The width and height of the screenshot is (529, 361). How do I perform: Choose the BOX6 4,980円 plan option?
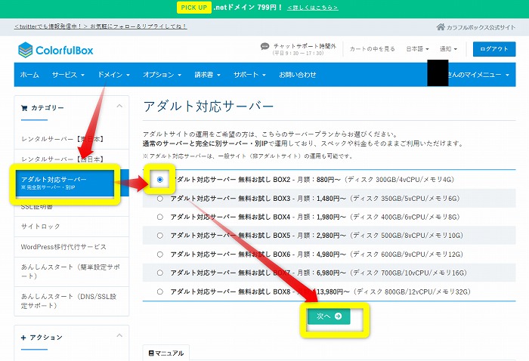tap(159, 254)
